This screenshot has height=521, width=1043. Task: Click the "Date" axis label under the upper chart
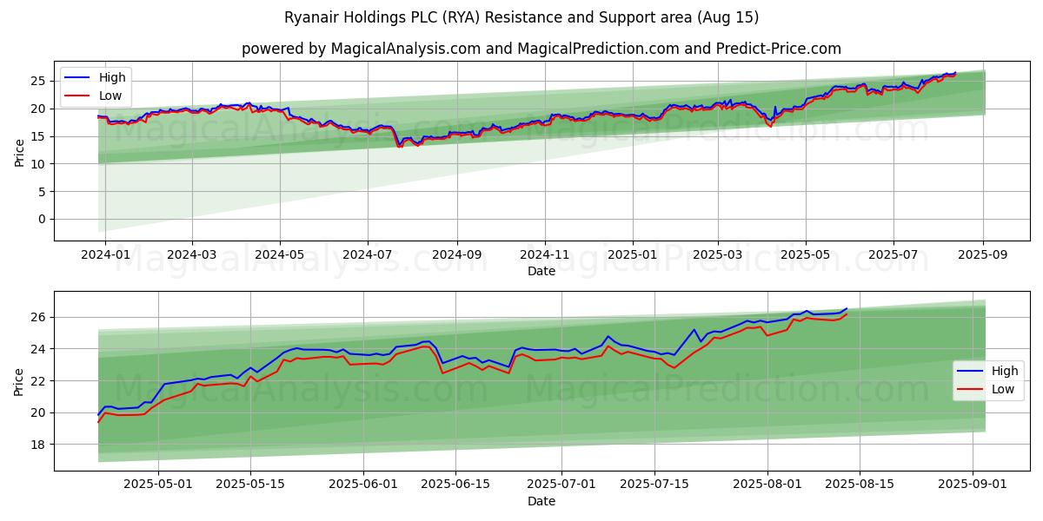click(x=541, y=271)
